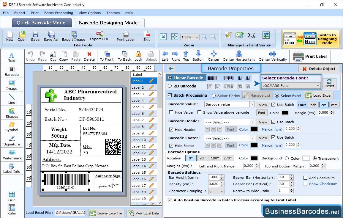Undo the last action

coord(30,56)
